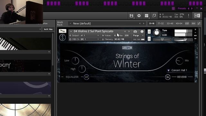Click the library browser scrollbar
The image size is (206, 116).
click(x=52, y=49)
